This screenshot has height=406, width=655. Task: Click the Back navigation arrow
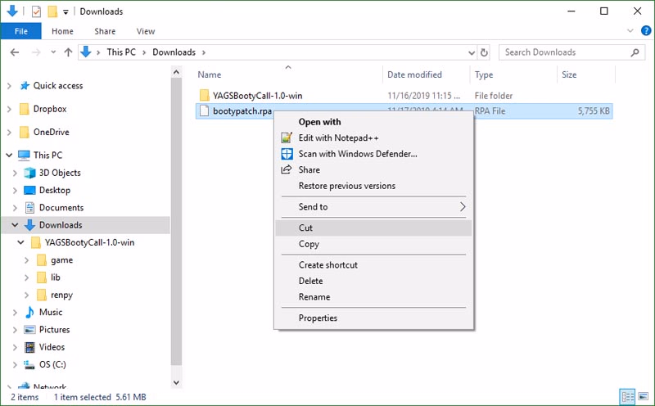pos(14,52)
